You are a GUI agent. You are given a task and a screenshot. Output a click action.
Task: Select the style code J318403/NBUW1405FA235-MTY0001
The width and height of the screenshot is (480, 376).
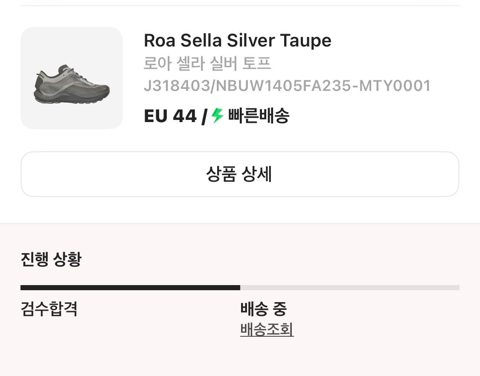pos(288,85)
